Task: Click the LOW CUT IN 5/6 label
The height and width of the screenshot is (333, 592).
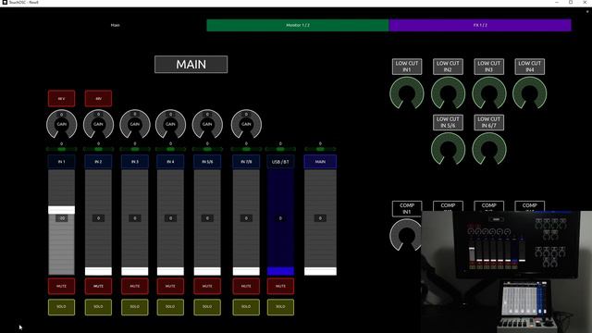Action: (x=448, y=122)
